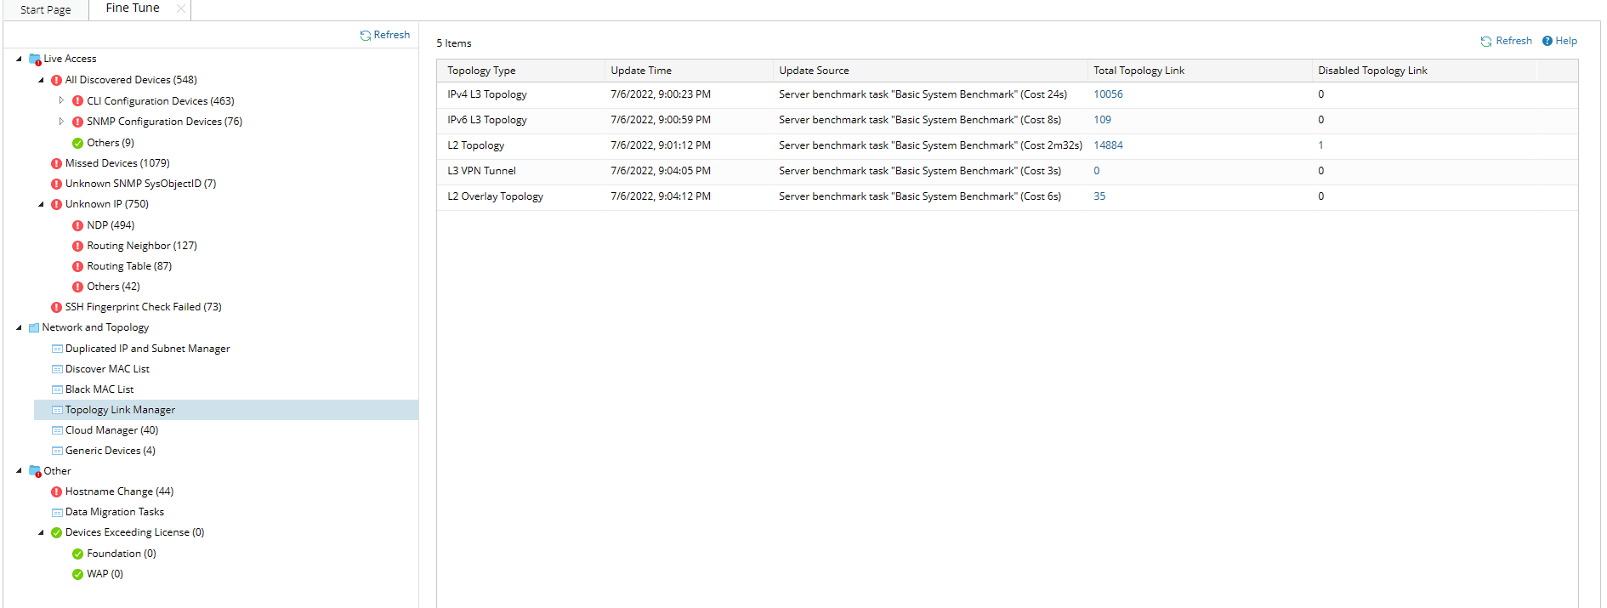The height and width of the screenshot is (608, 1607).
Task: Click the alert icon beside Others (42)
Action: pyautogui.click(x=77, y=287)
